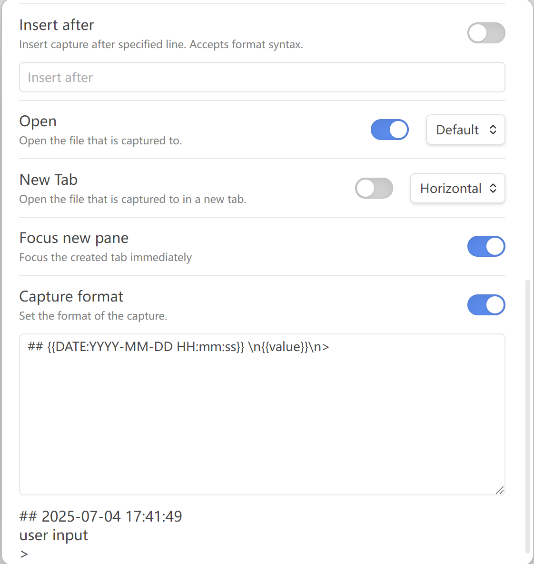Expand the Horizontal split direction dropdown

(x=457, y=188)
